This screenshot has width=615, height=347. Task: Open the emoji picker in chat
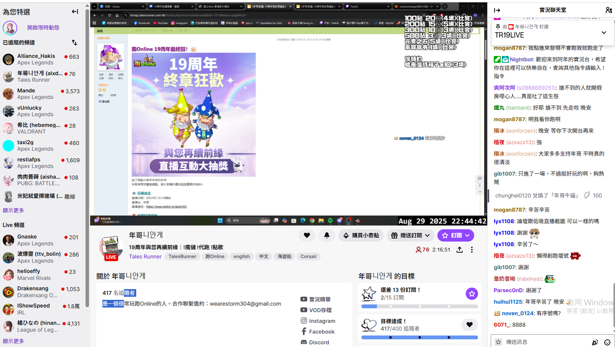point(607,342)
